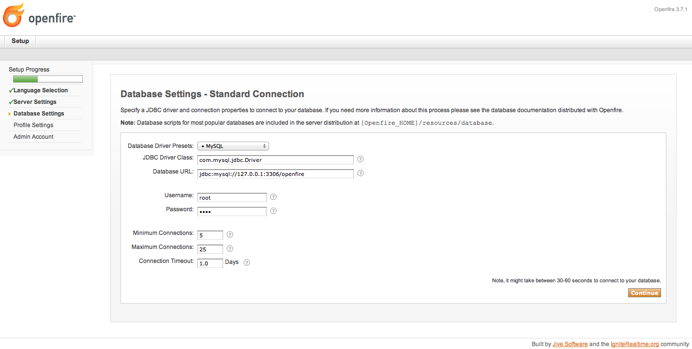Open help icon for JDBC Driver Class
The image size is (692, 349).
point(361,159)
